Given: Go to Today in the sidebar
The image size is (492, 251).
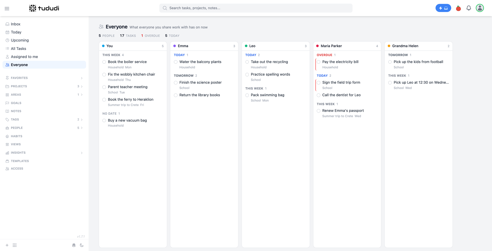Looking at the screenshot, I should point(44,32).
